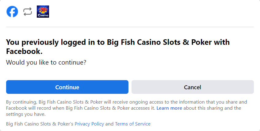The width and height of the screenshot is (260, 131).
Task: Click the "Would you like to continue?" text
Action: 46,62
